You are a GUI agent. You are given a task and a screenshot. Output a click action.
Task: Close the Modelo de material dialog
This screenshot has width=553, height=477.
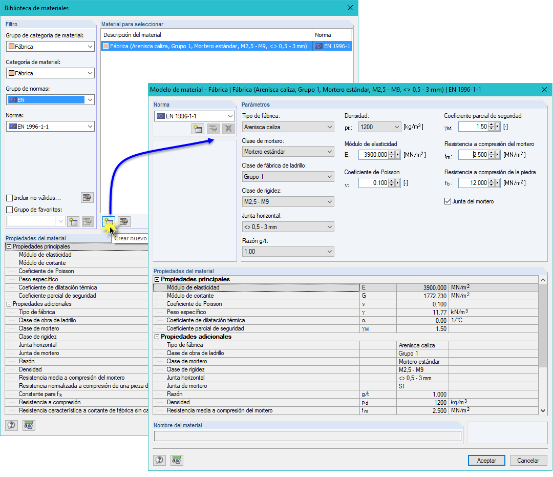544,90
